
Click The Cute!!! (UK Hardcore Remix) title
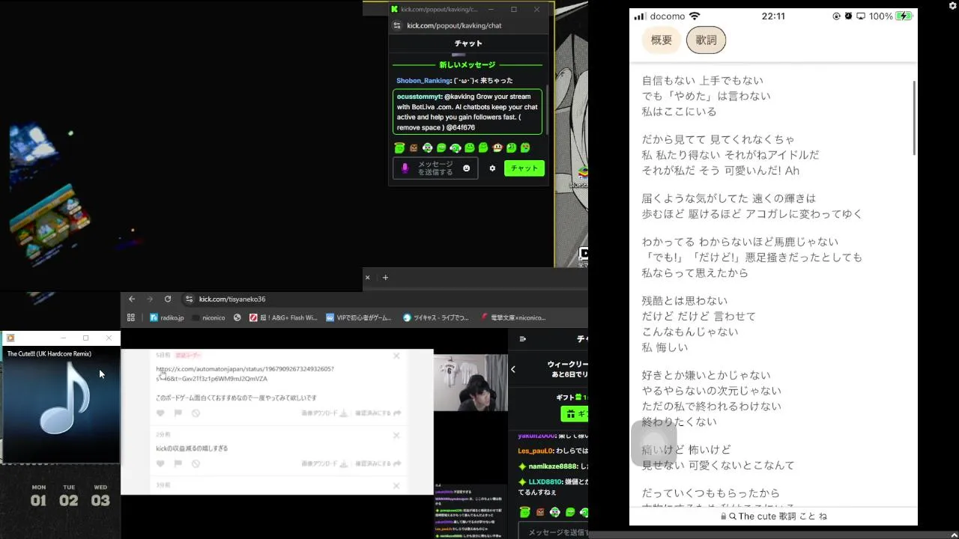click(x=49, y=354)
